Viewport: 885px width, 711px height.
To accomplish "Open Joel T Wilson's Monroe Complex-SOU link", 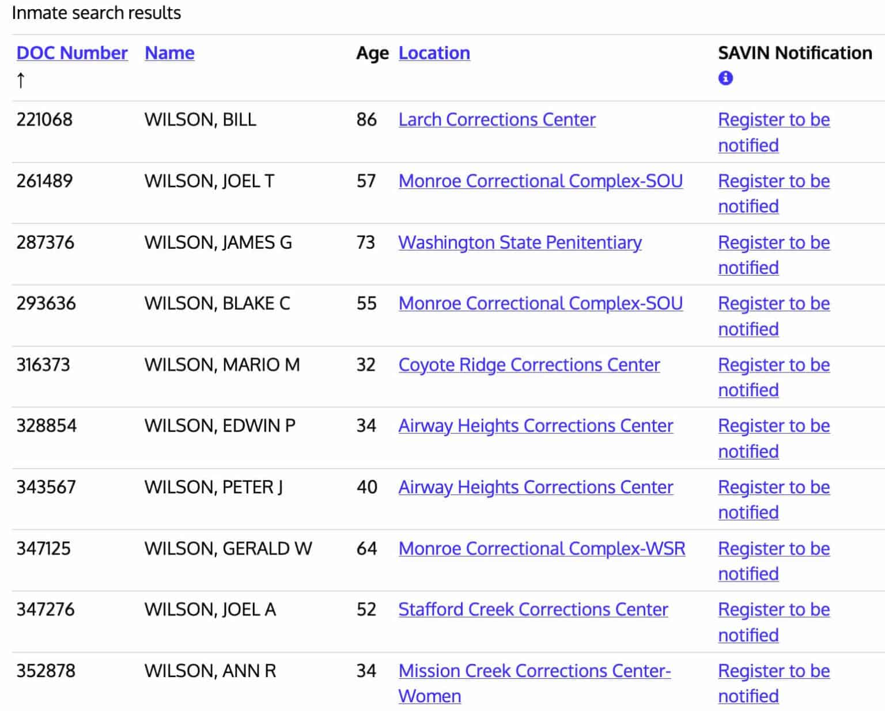I will point(540,181).
